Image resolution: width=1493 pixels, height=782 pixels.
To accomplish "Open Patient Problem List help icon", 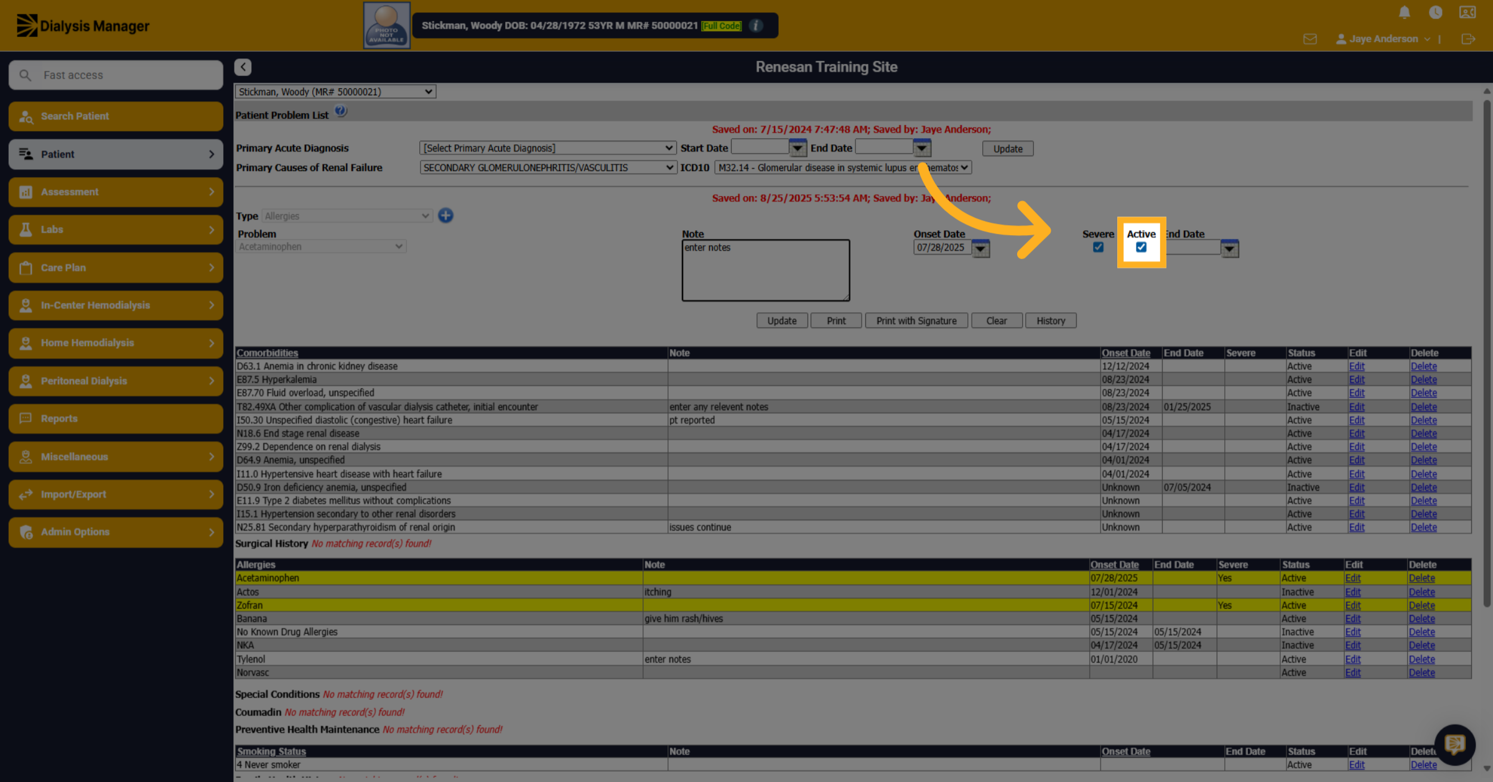I will (341, 111).
